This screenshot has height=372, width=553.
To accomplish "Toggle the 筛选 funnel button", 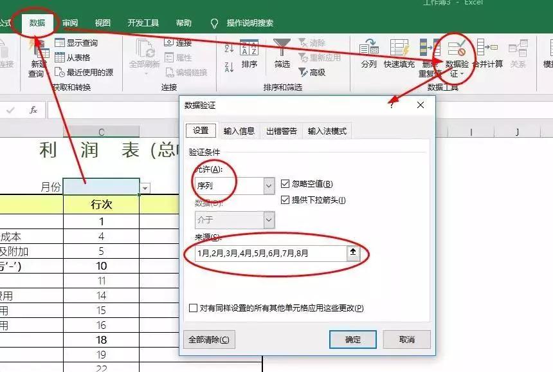I will (x=282, y=53).
